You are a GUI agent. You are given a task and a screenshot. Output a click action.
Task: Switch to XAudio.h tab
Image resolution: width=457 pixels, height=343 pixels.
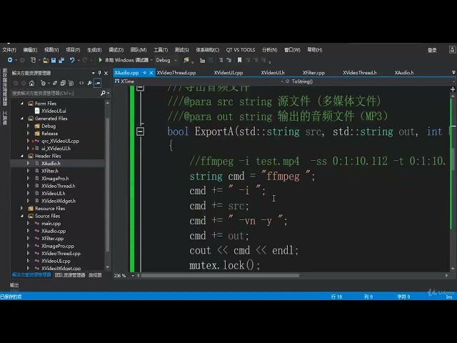coord(404,73)
